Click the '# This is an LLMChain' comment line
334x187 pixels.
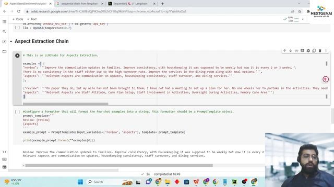point(61,56)
